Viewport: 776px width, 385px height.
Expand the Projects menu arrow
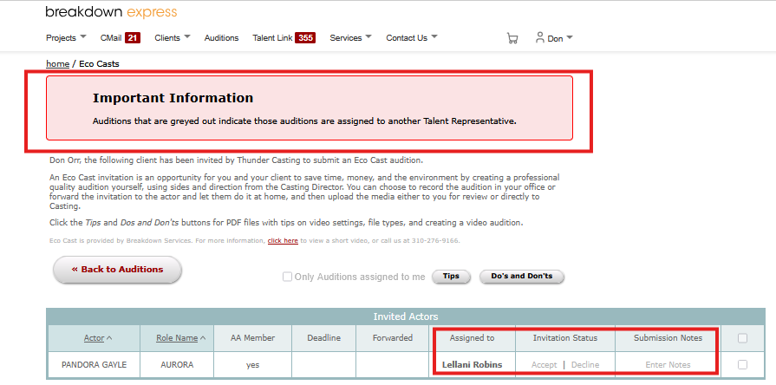pyautogui.click(x=82, y=36)
